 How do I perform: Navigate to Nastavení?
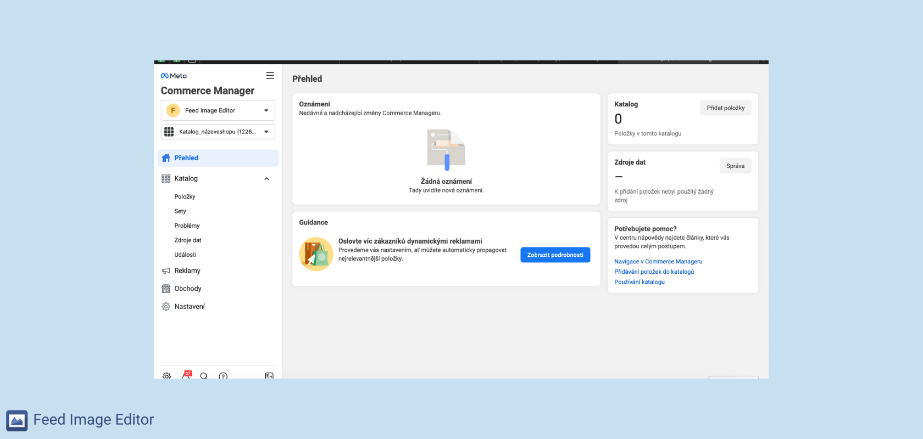pos(190,307)
